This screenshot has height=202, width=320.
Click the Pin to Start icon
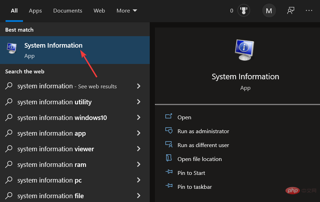[169, 173]
